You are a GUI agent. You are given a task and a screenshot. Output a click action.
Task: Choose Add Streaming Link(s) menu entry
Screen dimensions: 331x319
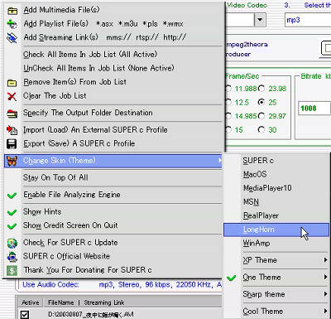tap(113, 37)
